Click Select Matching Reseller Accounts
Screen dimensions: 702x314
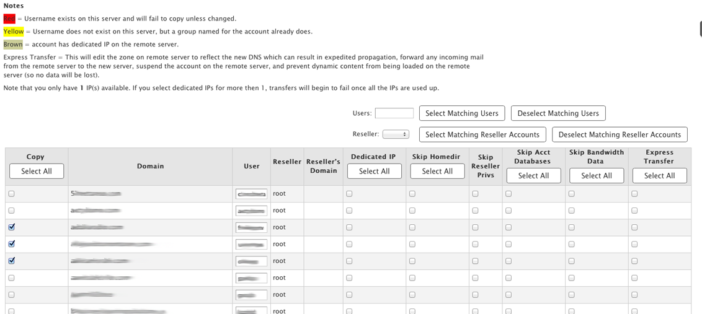pos(482,134)
